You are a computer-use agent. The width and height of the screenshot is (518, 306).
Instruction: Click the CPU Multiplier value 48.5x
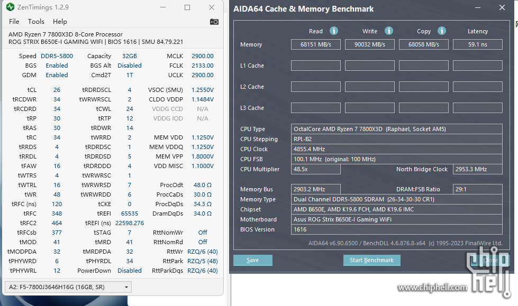click(x=316, y=169)
